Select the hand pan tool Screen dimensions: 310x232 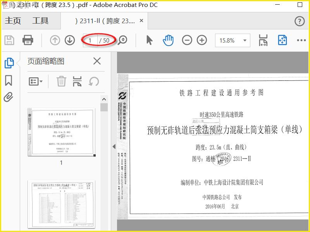pyautogui.click(x=168, y=40)
